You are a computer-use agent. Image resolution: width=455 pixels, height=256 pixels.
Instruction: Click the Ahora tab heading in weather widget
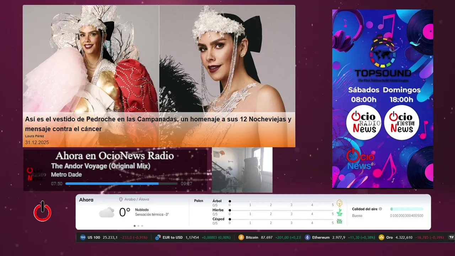86,200
